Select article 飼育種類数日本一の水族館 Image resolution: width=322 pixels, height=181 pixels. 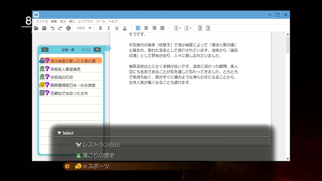[71, 85]
